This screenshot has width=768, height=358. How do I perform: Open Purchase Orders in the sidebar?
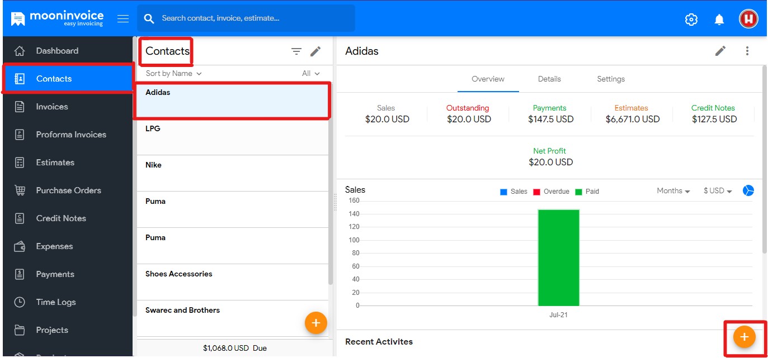click(x=68, y=190)
